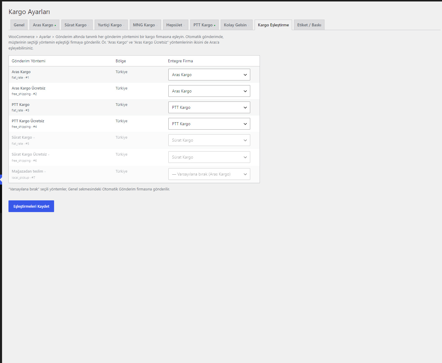Expand carrier dropdown for Aras Kargo Ücretsiz row

point(209,91)
